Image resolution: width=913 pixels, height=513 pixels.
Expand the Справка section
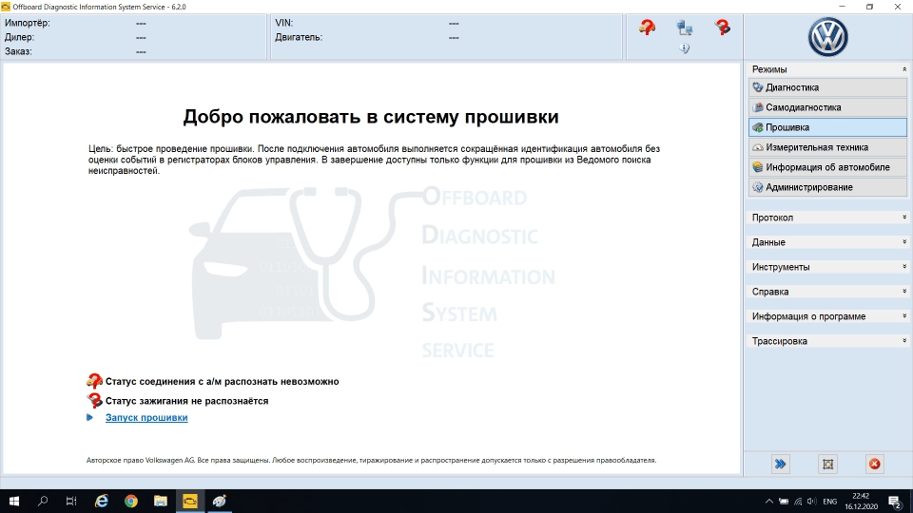(x=827, y=292)
